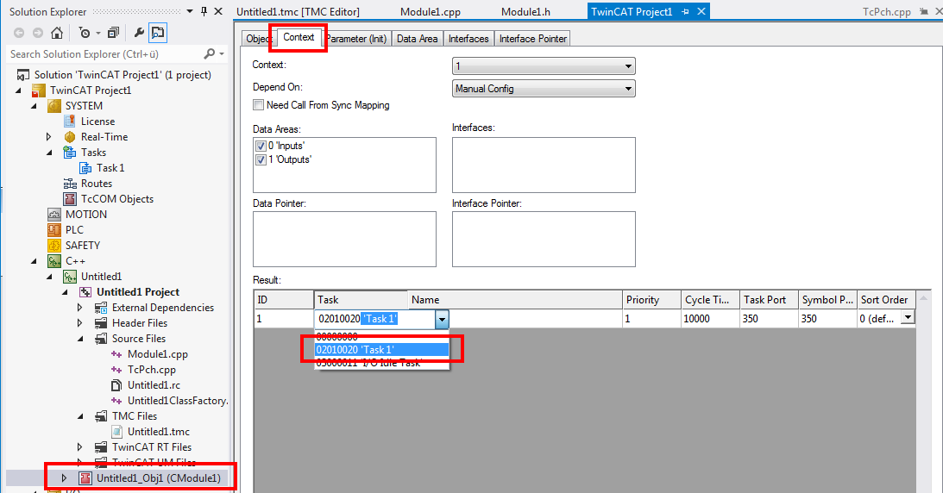Click the Module1.cpp file icon
Viewport: 943px width, 493px height.
pos(116,354)
